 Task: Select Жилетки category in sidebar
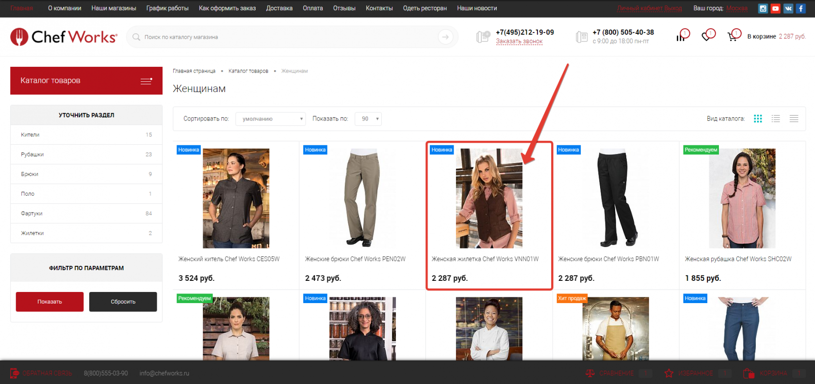tap(86, 233)
